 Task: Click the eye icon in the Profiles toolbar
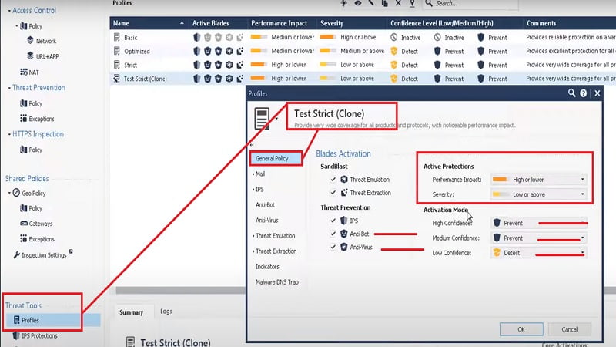point(358,3)
